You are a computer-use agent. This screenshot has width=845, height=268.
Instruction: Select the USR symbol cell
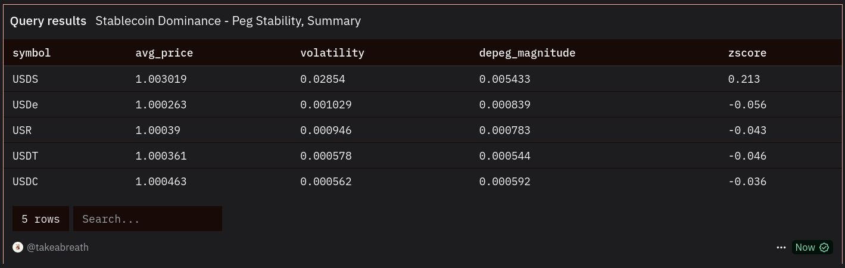(x=23, y=130)
